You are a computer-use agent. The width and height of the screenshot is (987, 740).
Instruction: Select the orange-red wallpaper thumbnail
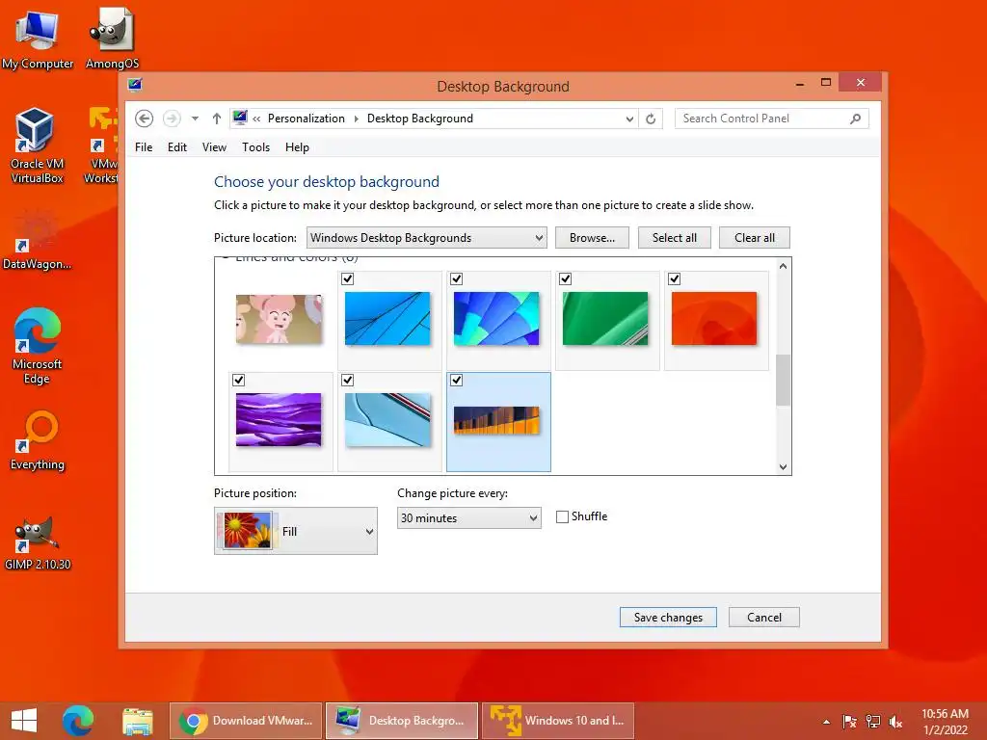[x=714, y=318]
